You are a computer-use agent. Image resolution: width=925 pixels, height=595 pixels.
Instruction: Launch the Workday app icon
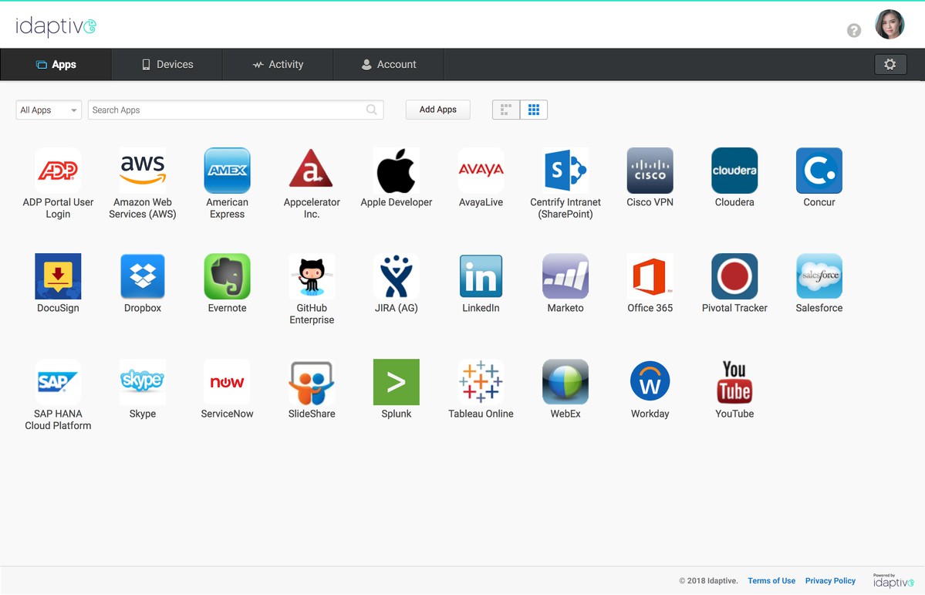point(650,382)
